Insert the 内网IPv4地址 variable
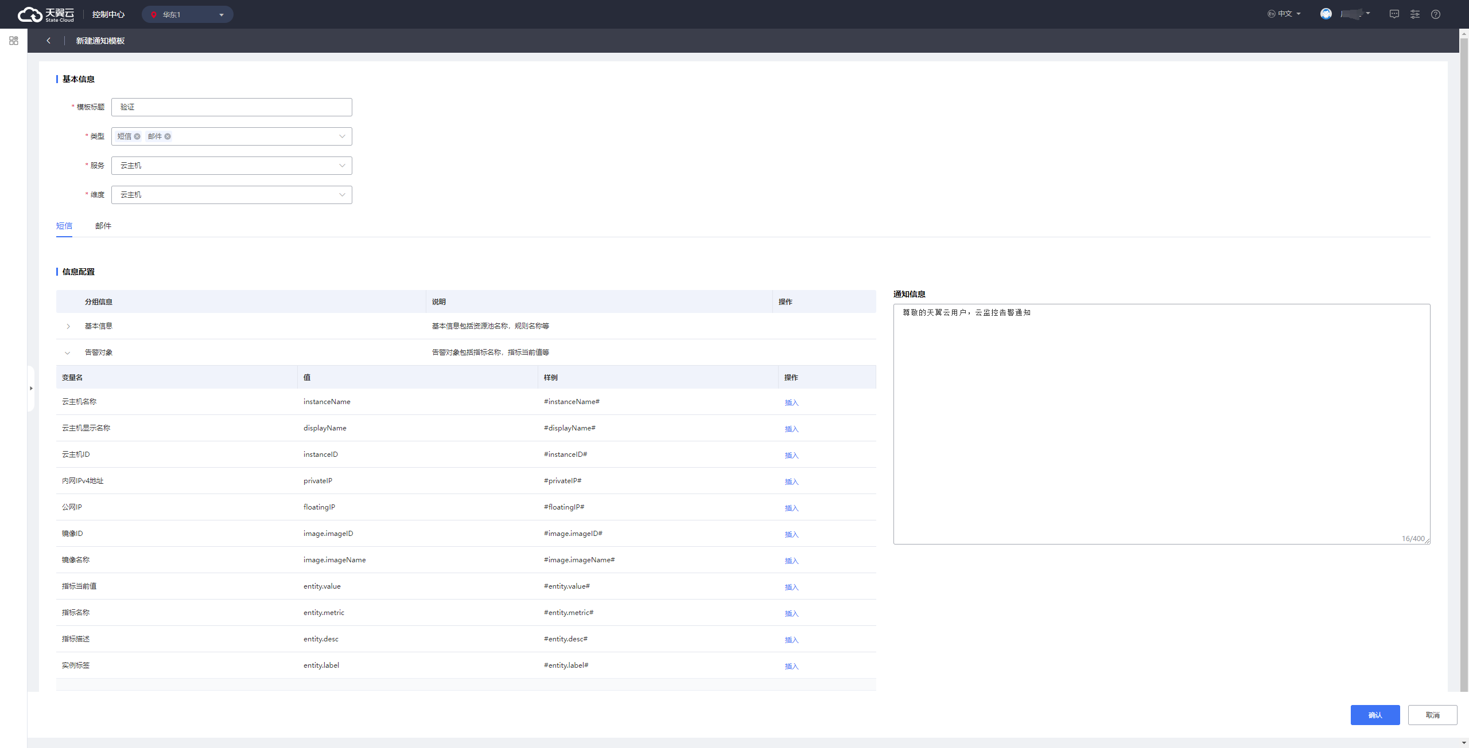Viewport: 1469px width, 748px height. (791, 481)
